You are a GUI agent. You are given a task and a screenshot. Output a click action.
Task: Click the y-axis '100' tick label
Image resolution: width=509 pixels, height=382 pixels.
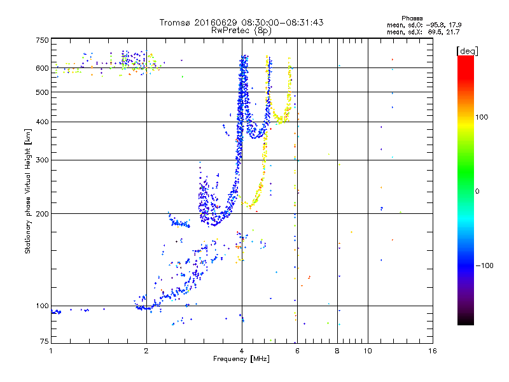click(x=42, y=306)
